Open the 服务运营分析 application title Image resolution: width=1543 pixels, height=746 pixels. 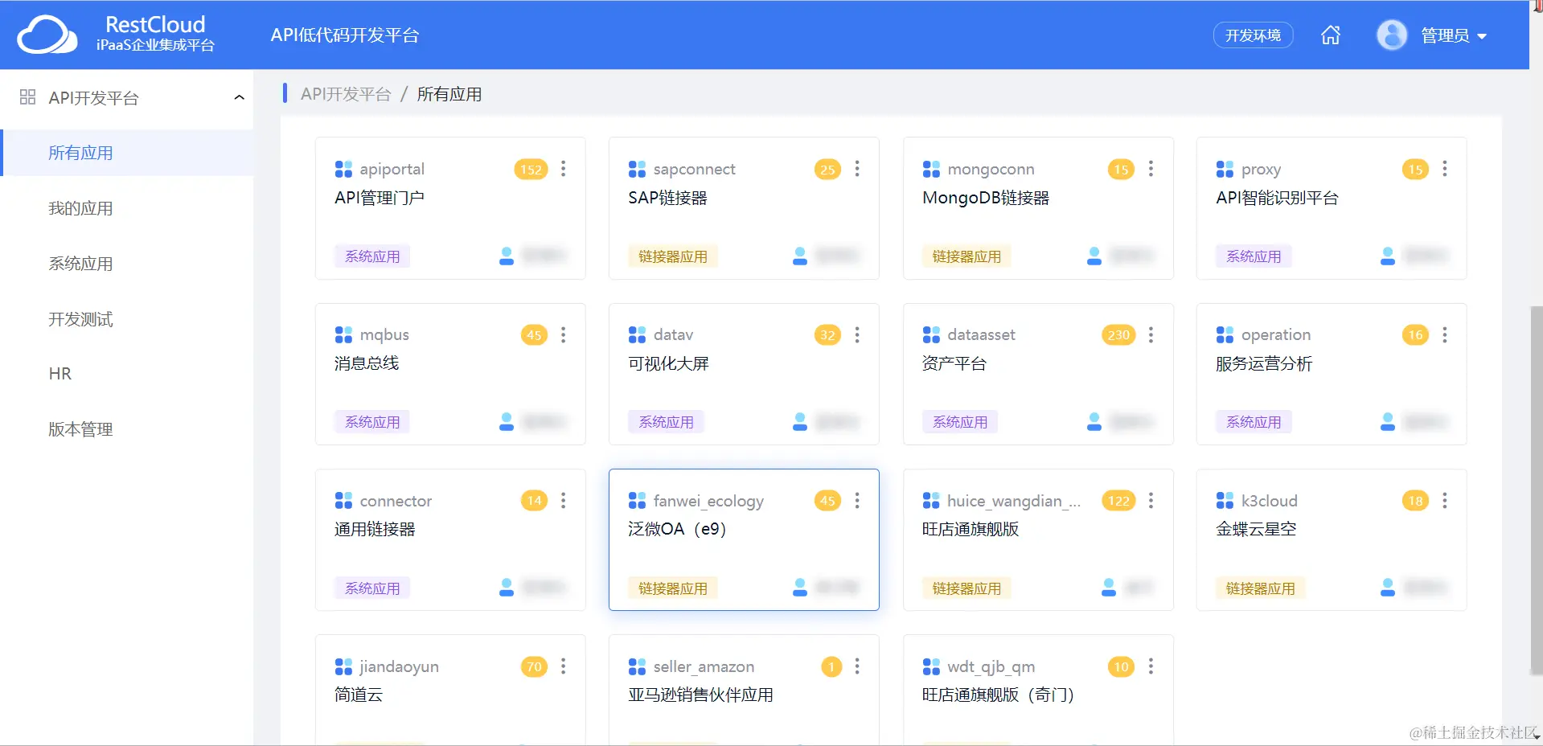1264,363
